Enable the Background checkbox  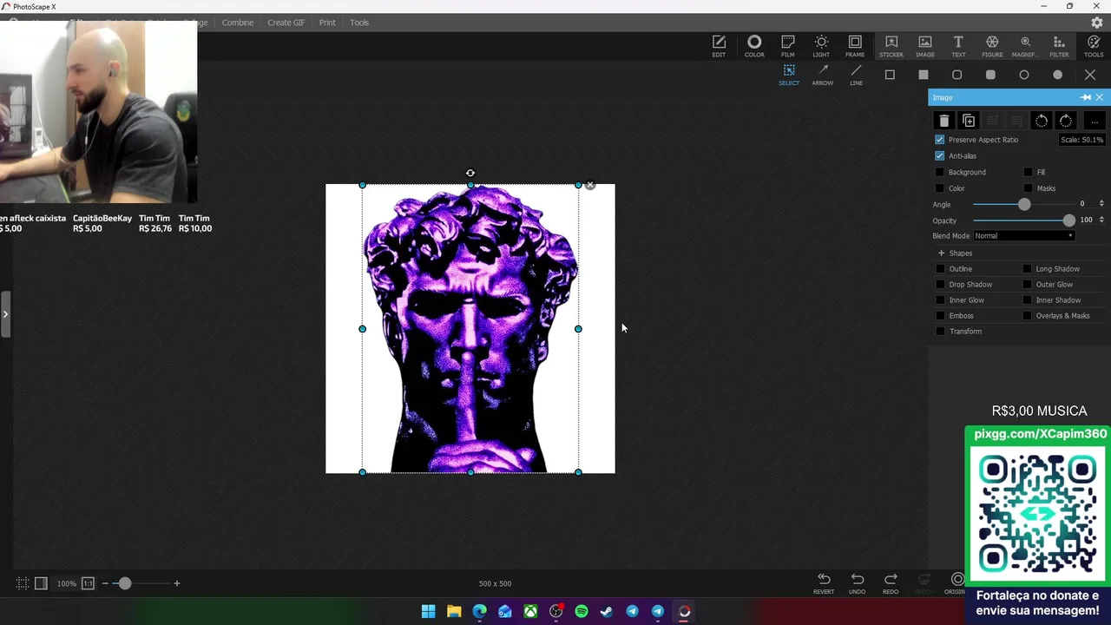939,172
